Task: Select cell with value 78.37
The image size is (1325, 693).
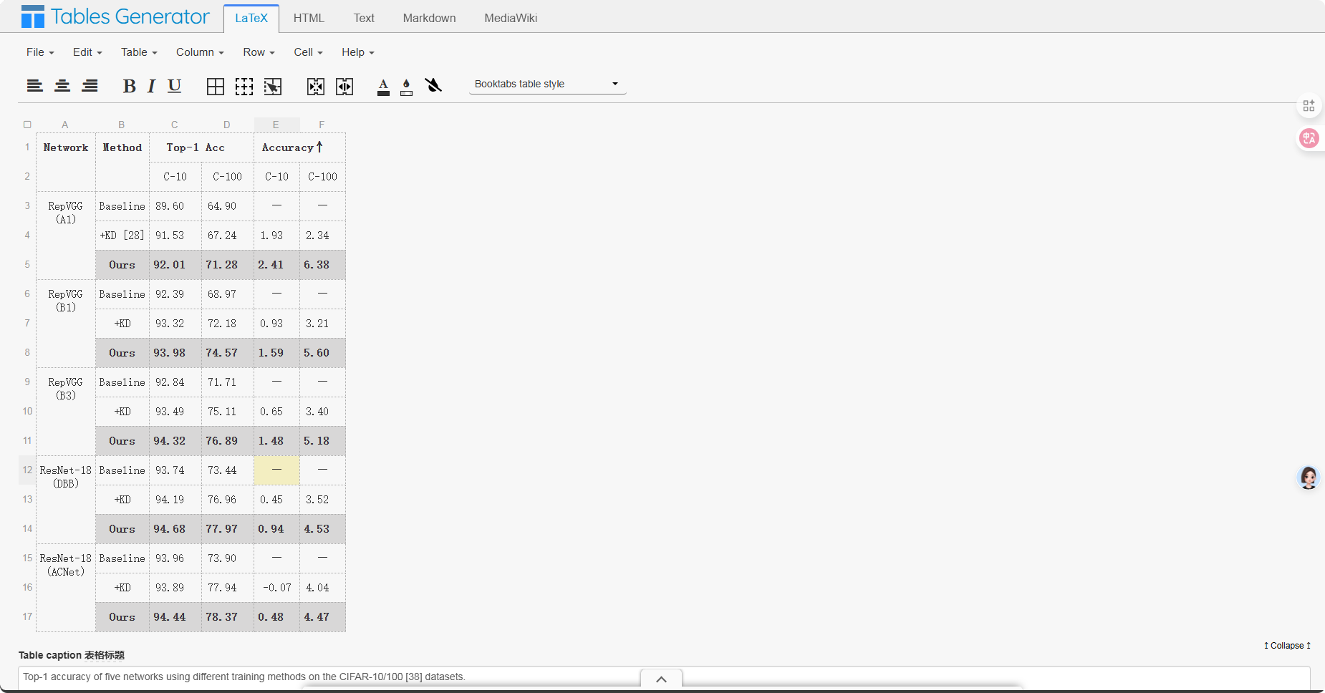Action: pyautogui.click(x=228, y=617)
